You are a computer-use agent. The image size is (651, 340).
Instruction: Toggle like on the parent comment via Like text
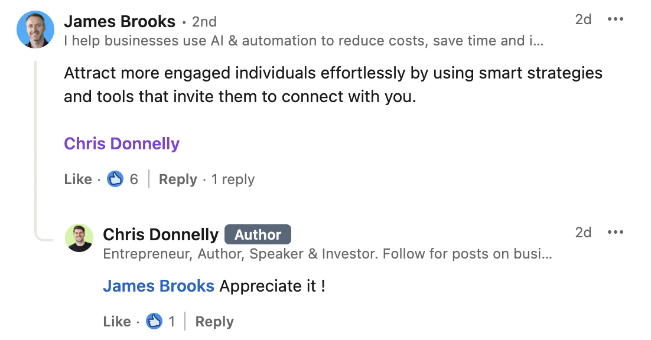coord(77,179)
